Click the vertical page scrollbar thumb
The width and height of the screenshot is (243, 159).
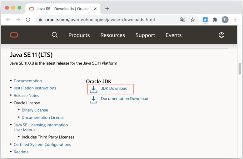point(240,69)
